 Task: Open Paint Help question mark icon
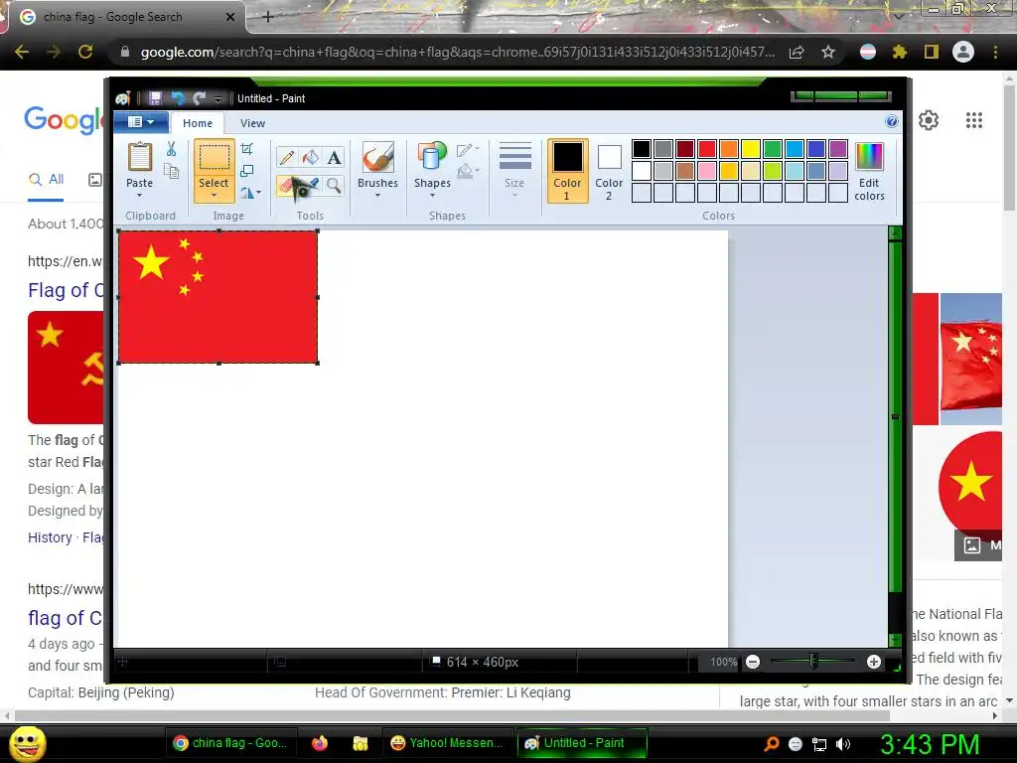coord(892,122)
